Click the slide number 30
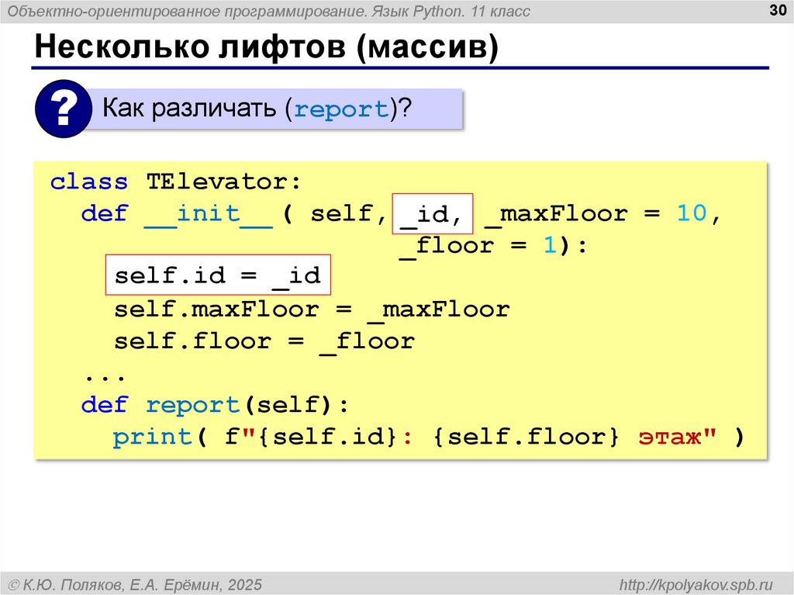This screenshot has height=595, width=794. [x=775, y=10]
